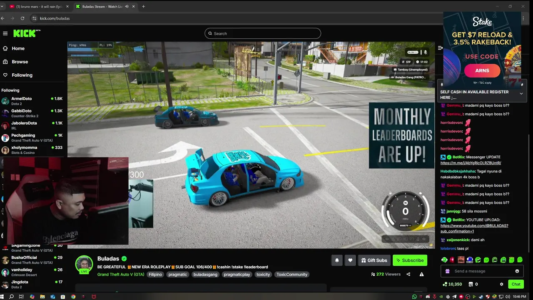
Task: Open JaboleroDota's channel
Action: (x=32, y=125)
